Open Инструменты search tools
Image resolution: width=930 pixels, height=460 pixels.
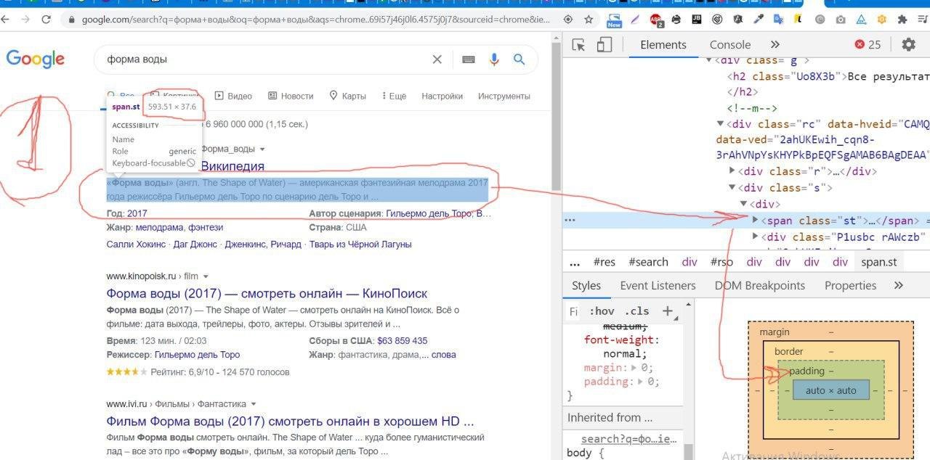pos(504,96)
